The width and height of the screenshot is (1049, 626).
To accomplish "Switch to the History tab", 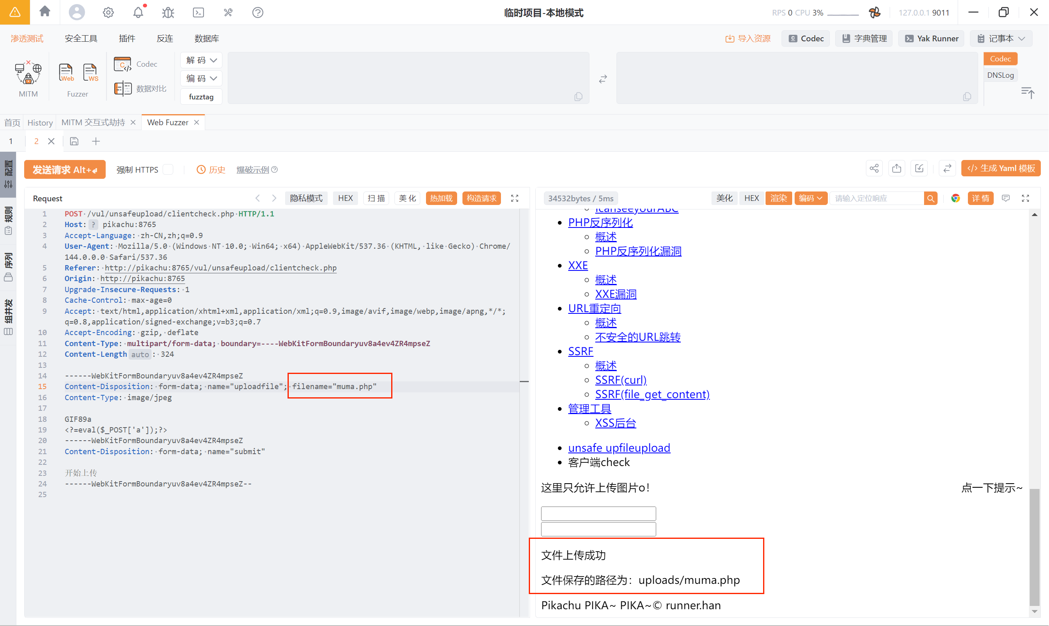I will pyautogui.click(x=40, y=123).
